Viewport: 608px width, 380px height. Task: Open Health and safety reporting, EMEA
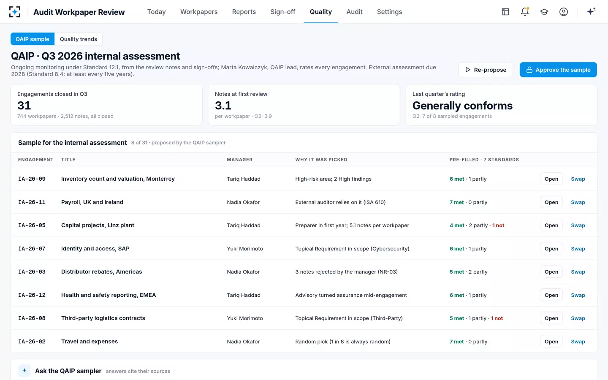point(551,295)
